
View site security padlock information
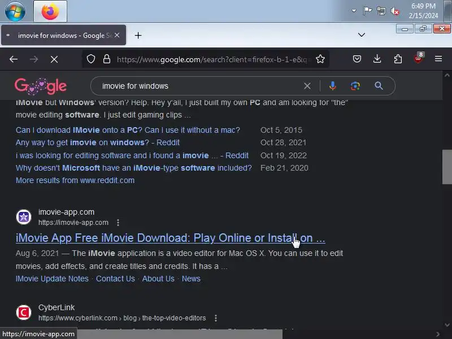pos(107,59)
